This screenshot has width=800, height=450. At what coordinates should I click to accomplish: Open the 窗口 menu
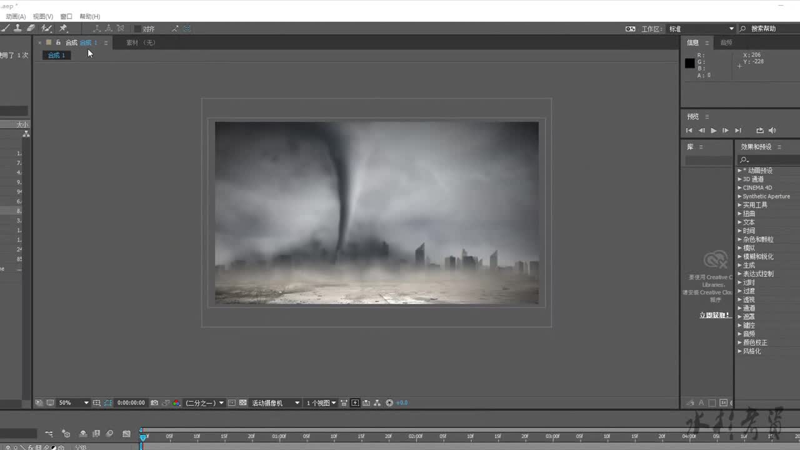(66, 16)
